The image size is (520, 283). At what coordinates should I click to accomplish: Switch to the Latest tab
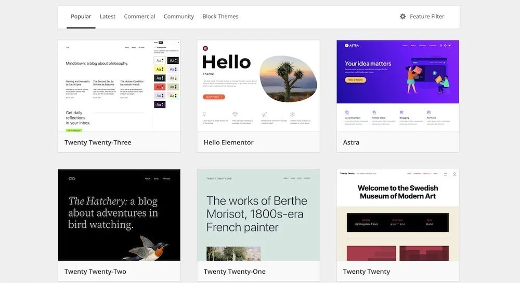108,16
